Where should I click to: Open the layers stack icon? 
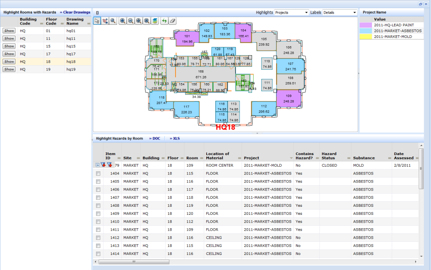tap(155, 21)
